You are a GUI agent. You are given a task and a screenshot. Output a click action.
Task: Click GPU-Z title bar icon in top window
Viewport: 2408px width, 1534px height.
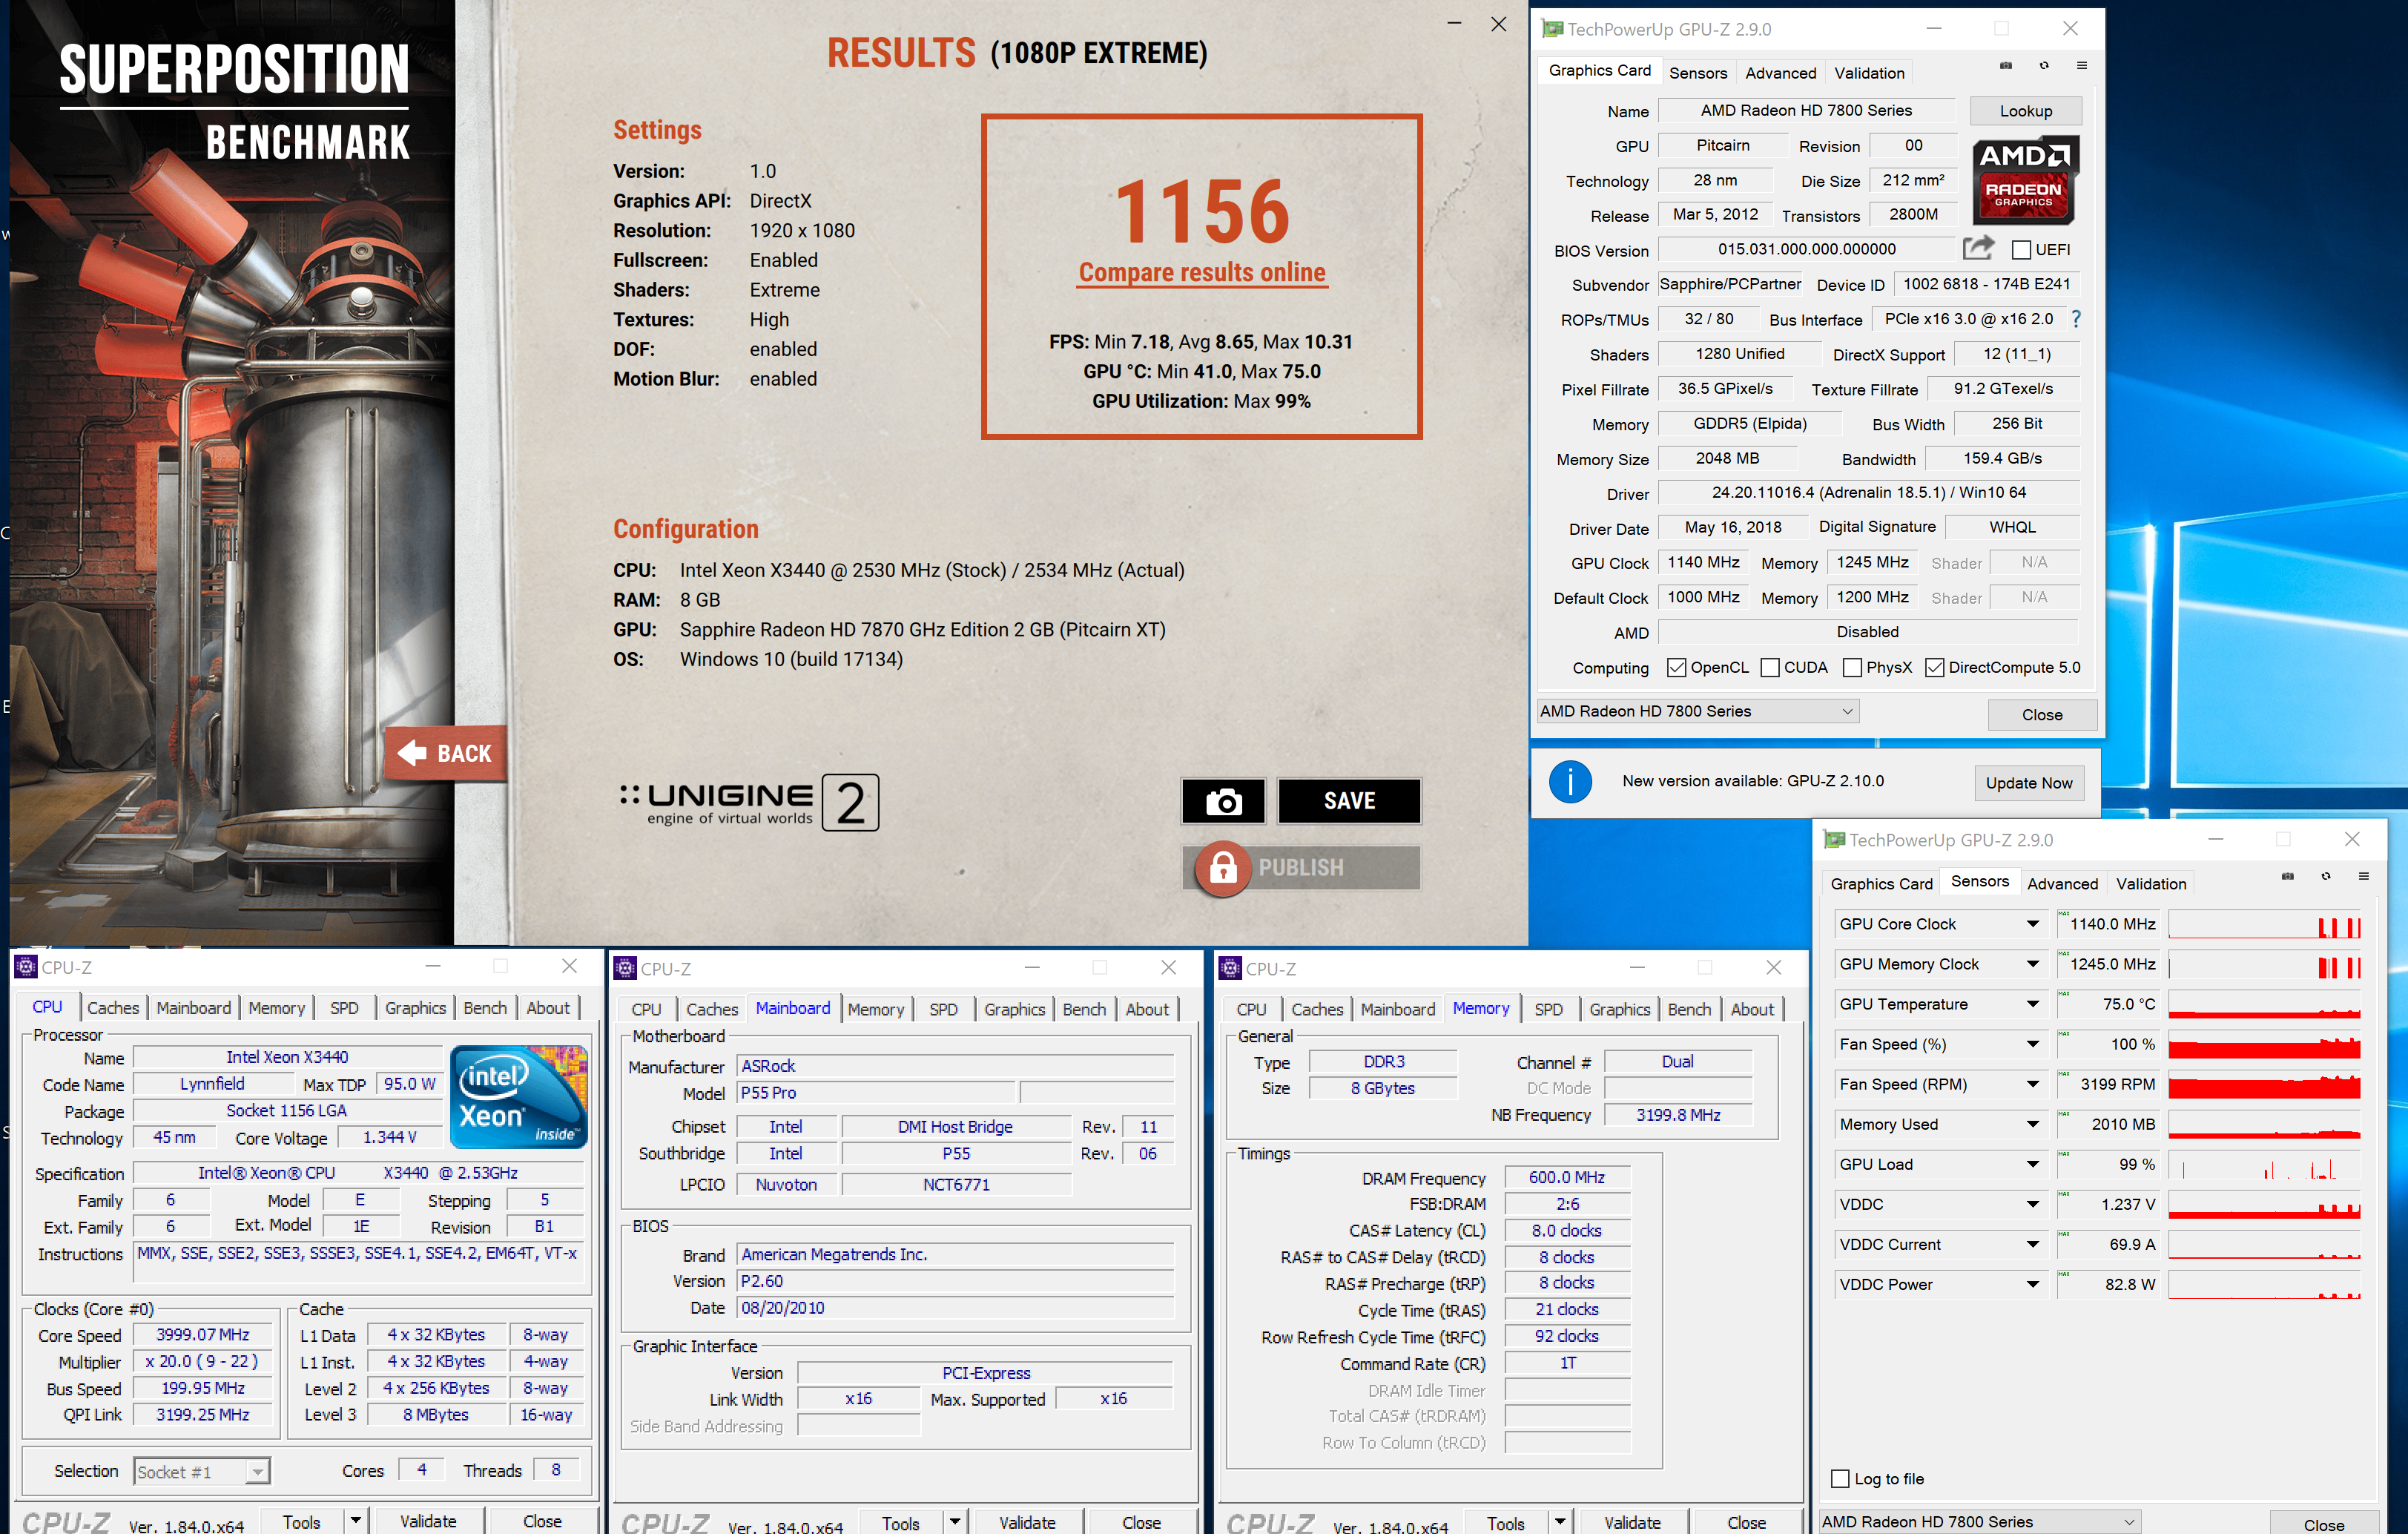(1552, 29)
